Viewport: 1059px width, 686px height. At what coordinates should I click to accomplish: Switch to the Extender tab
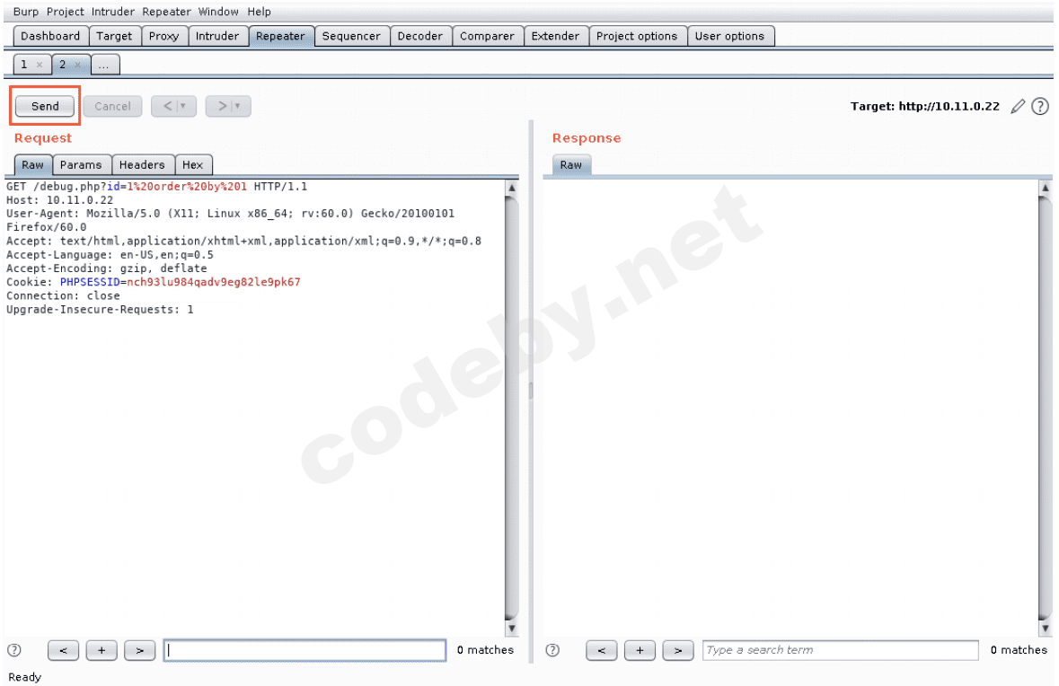tap(555, 36)
